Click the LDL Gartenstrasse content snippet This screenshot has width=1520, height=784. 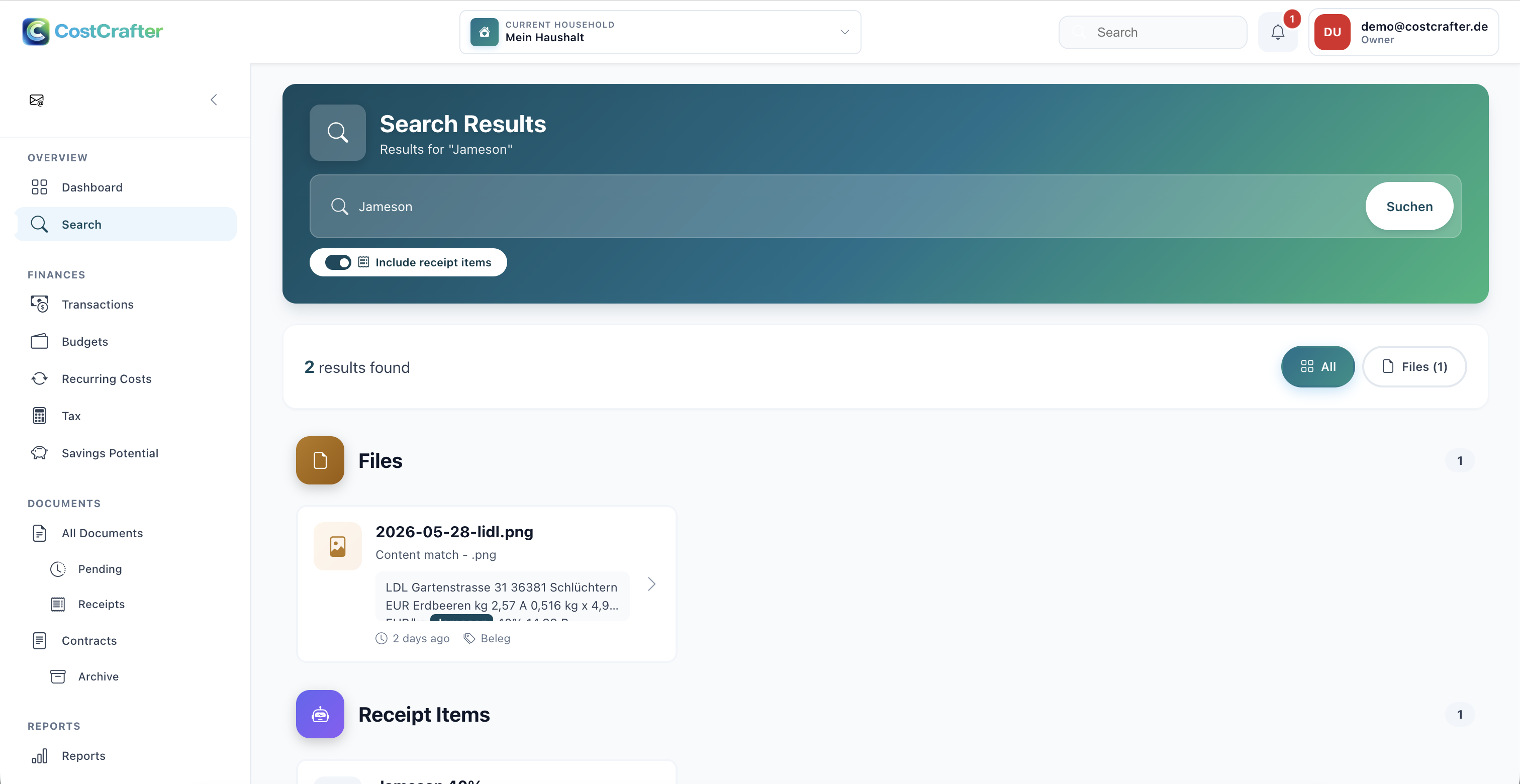502,597
